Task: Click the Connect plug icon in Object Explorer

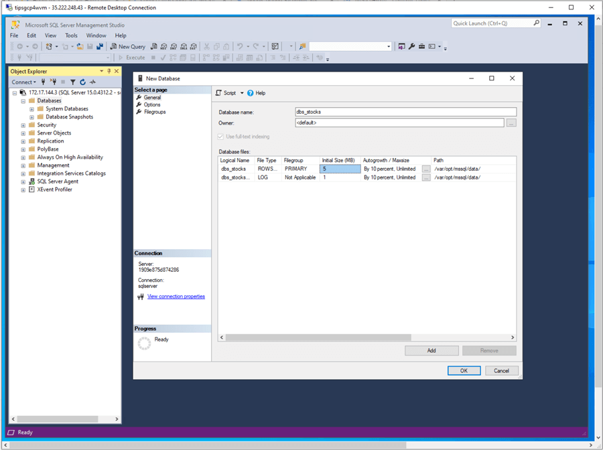Action: 43,82
